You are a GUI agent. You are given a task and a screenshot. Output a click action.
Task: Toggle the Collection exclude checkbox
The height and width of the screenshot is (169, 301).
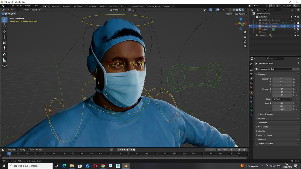[291, 17]
